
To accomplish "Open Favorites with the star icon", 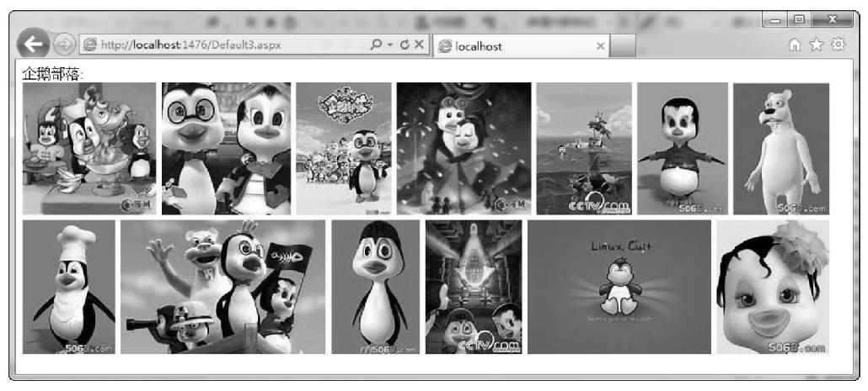I will (x=817, y=45).
